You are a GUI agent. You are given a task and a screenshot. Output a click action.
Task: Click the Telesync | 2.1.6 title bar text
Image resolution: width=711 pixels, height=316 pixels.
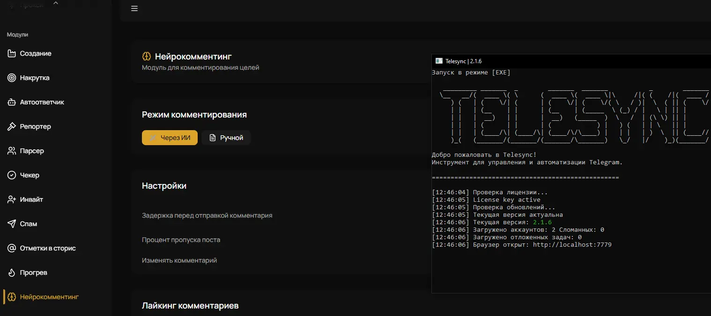pyautogui.click(x=464, y=61)
